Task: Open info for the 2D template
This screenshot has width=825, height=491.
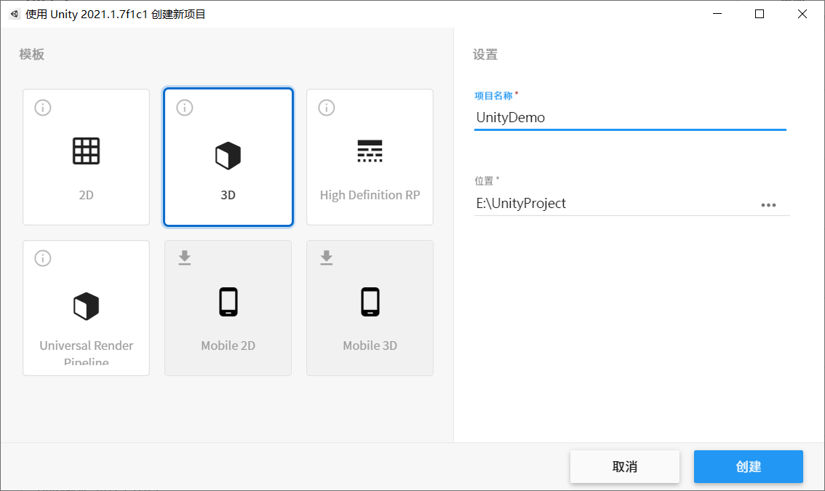Action: point(43,108)
